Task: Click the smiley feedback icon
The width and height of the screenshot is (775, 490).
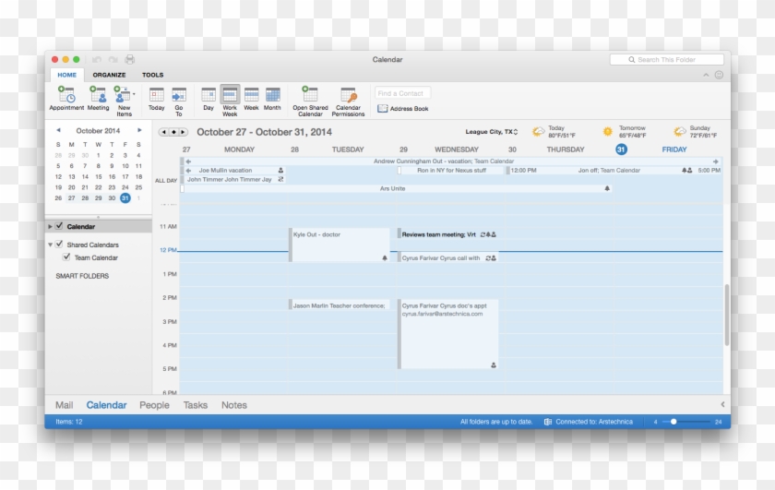Action: coord(719,75)
